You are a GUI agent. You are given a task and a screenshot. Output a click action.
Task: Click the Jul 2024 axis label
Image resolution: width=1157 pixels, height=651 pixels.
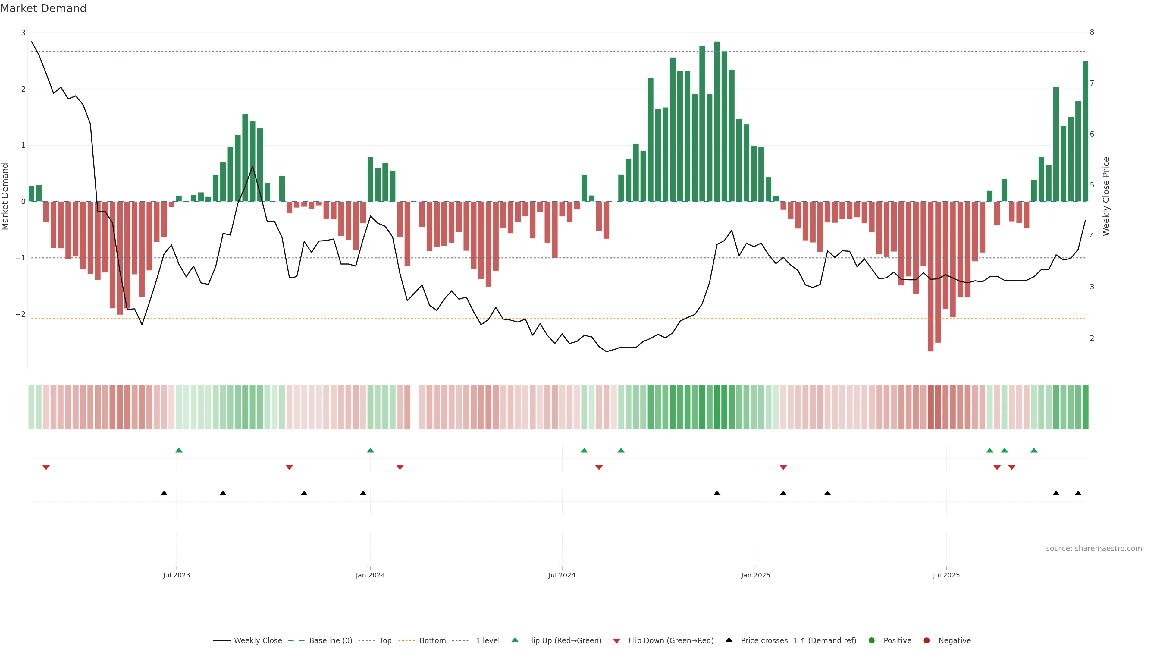tap(562, 576)
